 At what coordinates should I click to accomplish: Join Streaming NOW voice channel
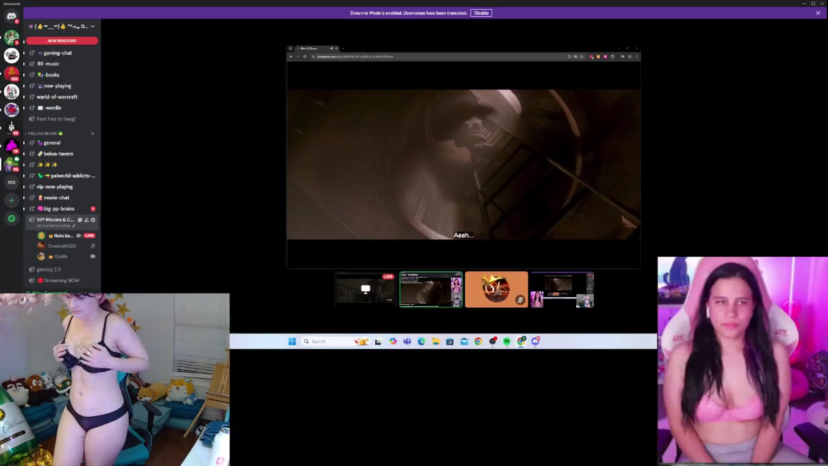(x=62, y=280)
